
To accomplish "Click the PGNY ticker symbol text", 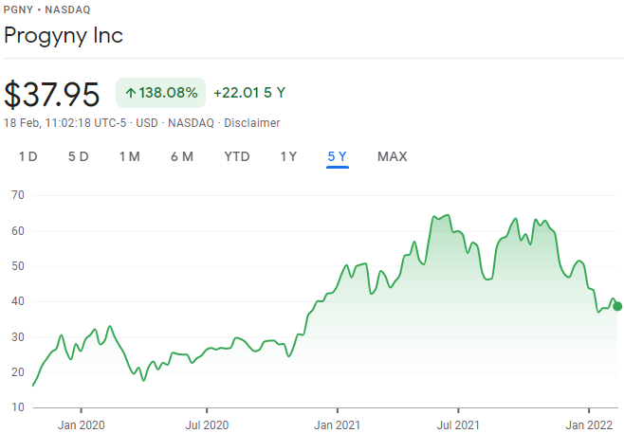I will tap(18, 9).
